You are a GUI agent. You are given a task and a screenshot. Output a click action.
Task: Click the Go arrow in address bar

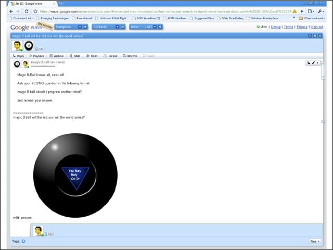pyautogui.click(x=302, y=11)
